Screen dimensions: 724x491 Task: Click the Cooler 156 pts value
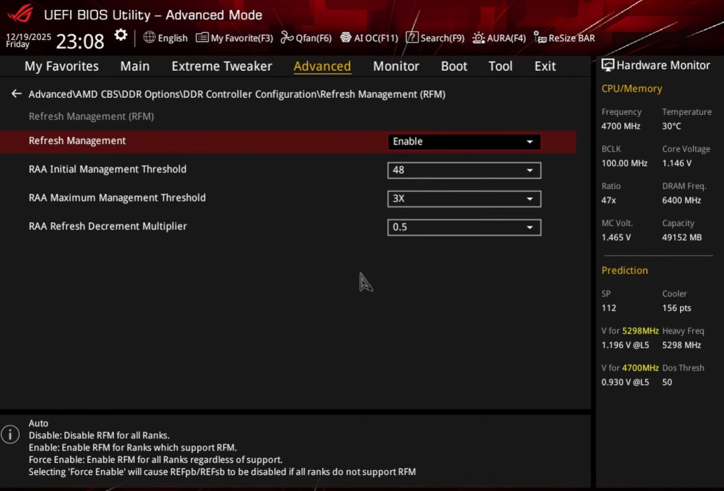tap(677, 308)
